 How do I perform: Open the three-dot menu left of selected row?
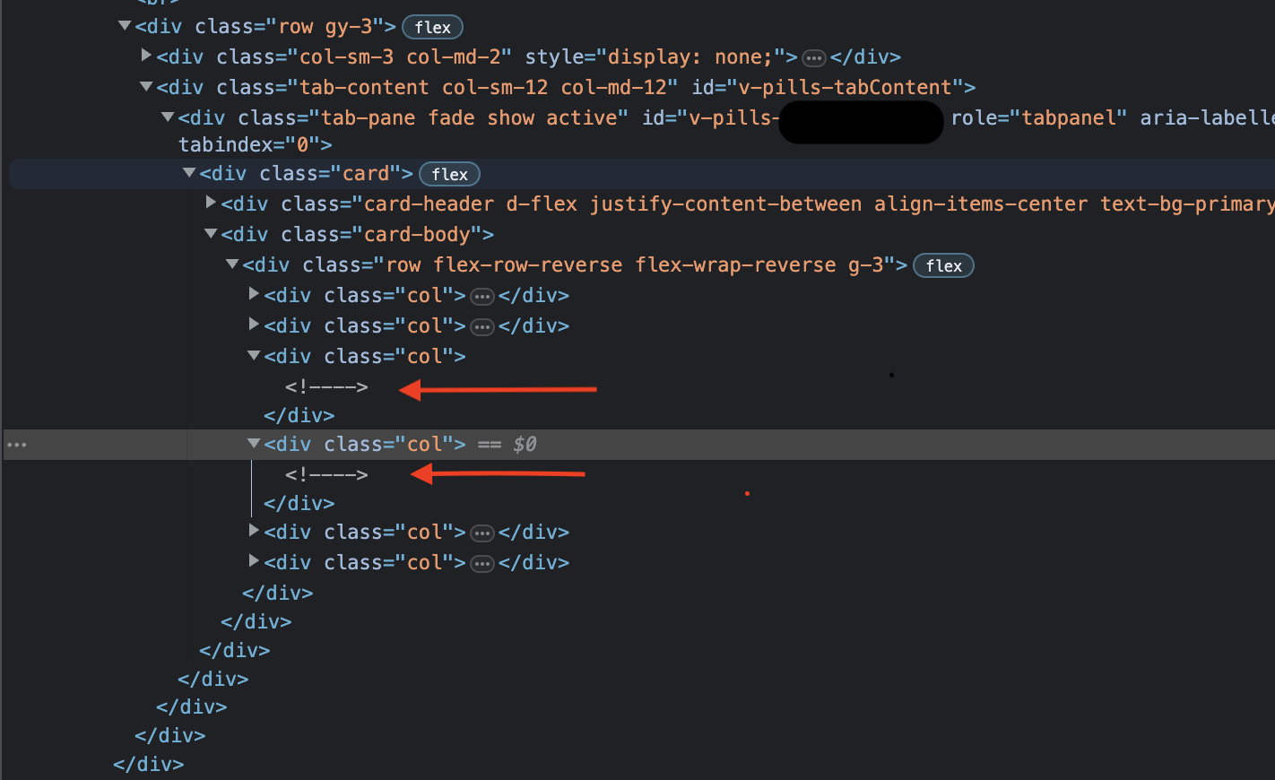tap(17, 445)
